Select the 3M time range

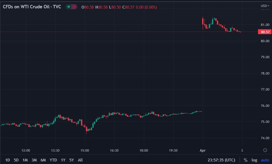pyautogui.click(x=34, y=160)
